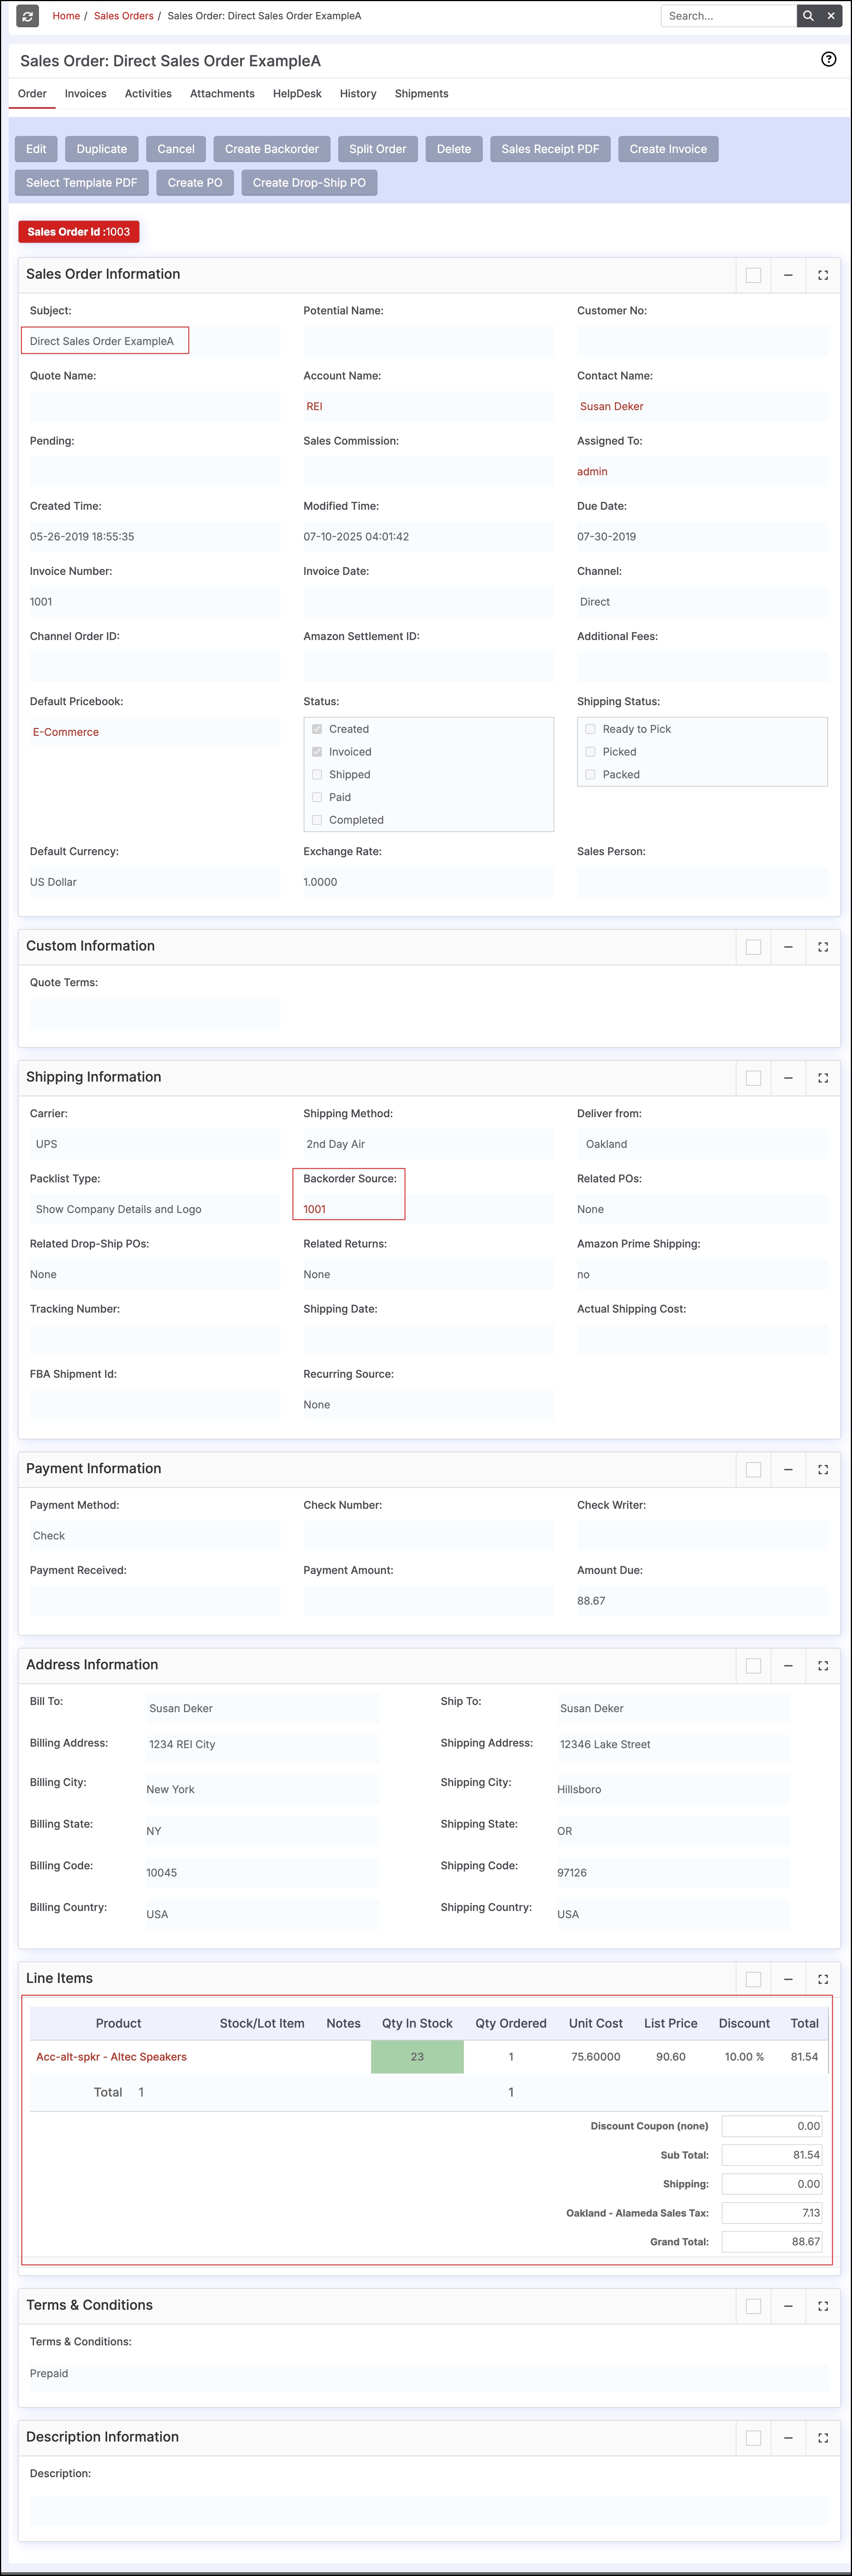
Task: Tick the Payment Information header checkbox
Action: coord(754,1470)
